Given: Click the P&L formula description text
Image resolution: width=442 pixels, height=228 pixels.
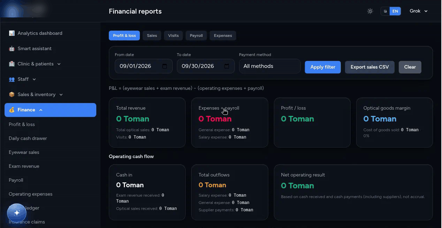Looking at the screenshot, I should click(186, 88).
